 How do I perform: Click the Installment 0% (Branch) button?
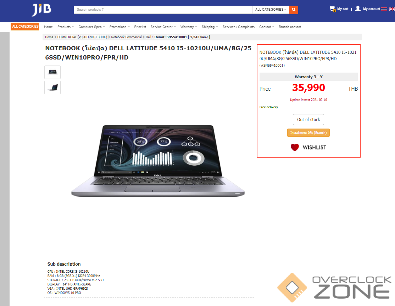pos(308,132)
